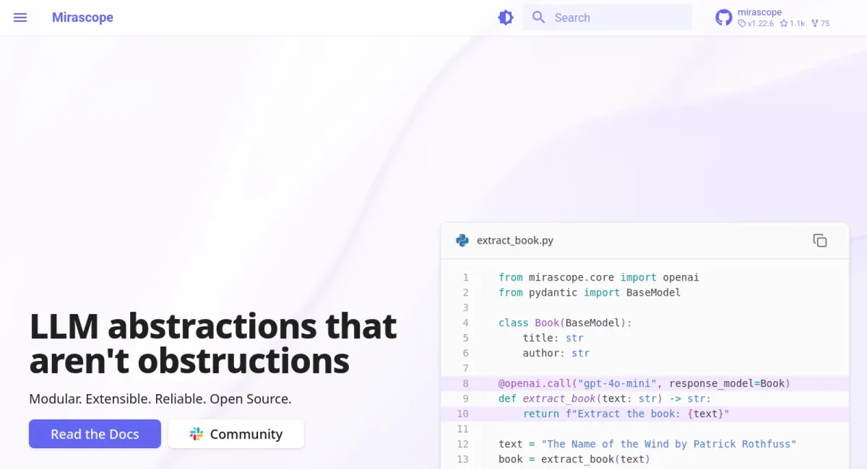This screenshot has height=469, width=867.
Task: Click the Mirascope site title
Action: (x=82, y=17)
